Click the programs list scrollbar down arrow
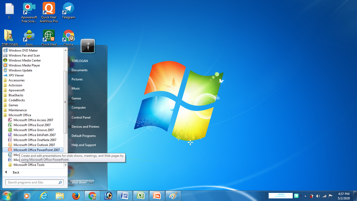357x201 pixels. [x=65, y=165]
